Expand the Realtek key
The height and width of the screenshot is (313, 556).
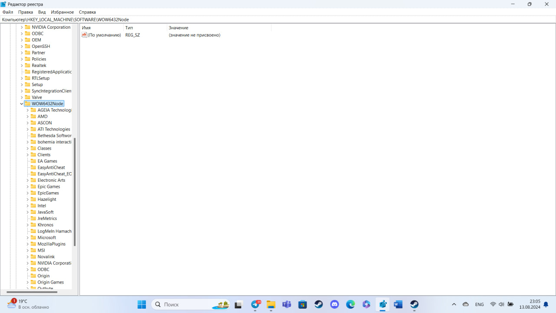coord(22,66)
